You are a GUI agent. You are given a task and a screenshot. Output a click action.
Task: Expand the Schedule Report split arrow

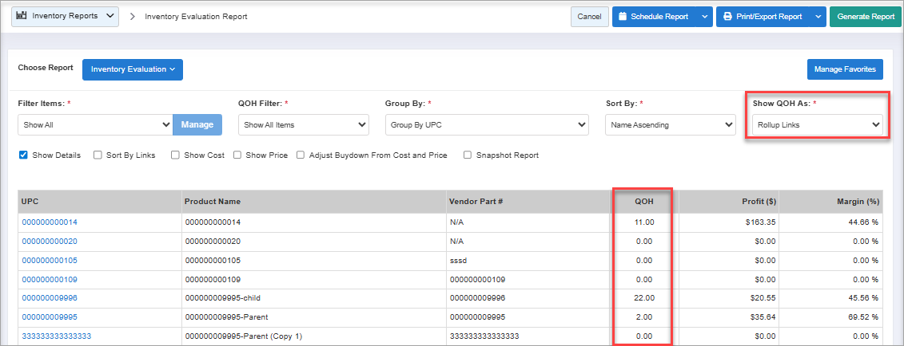click(703, 17)
